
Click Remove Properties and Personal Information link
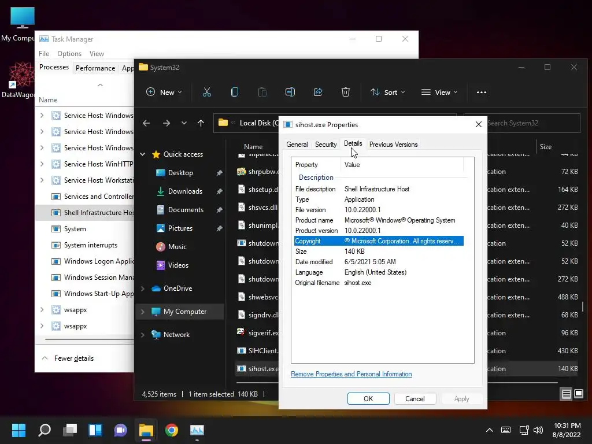pyautogui.click(x=351, y=374)
